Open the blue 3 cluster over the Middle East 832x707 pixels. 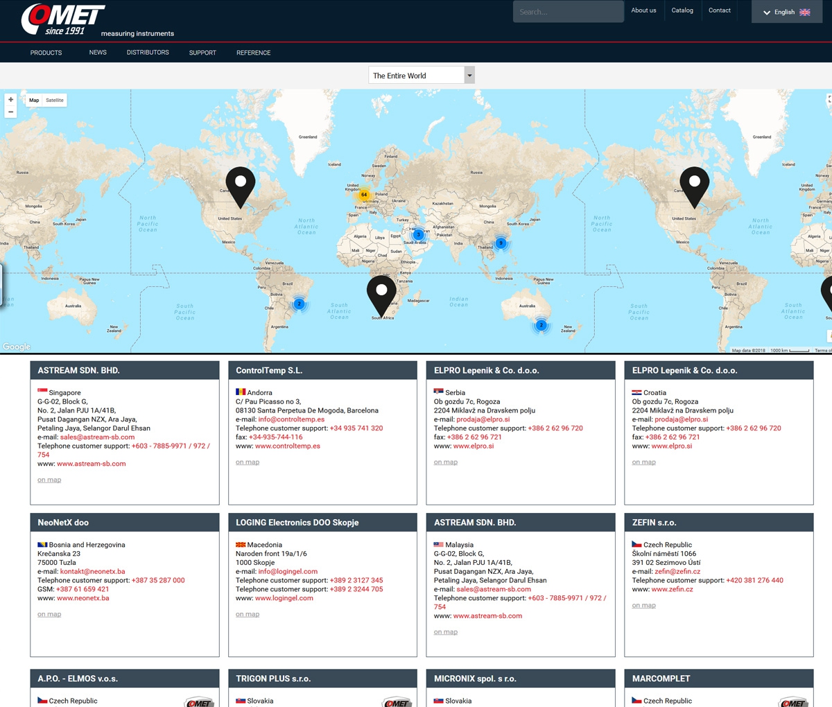[418, 234]
